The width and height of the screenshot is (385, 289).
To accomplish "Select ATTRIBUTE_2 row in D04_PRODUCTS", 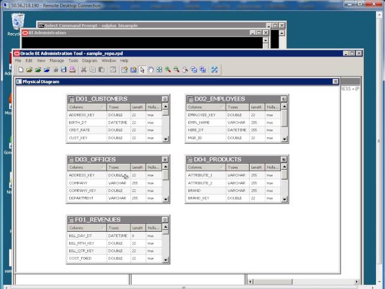I will click(233, 183).
